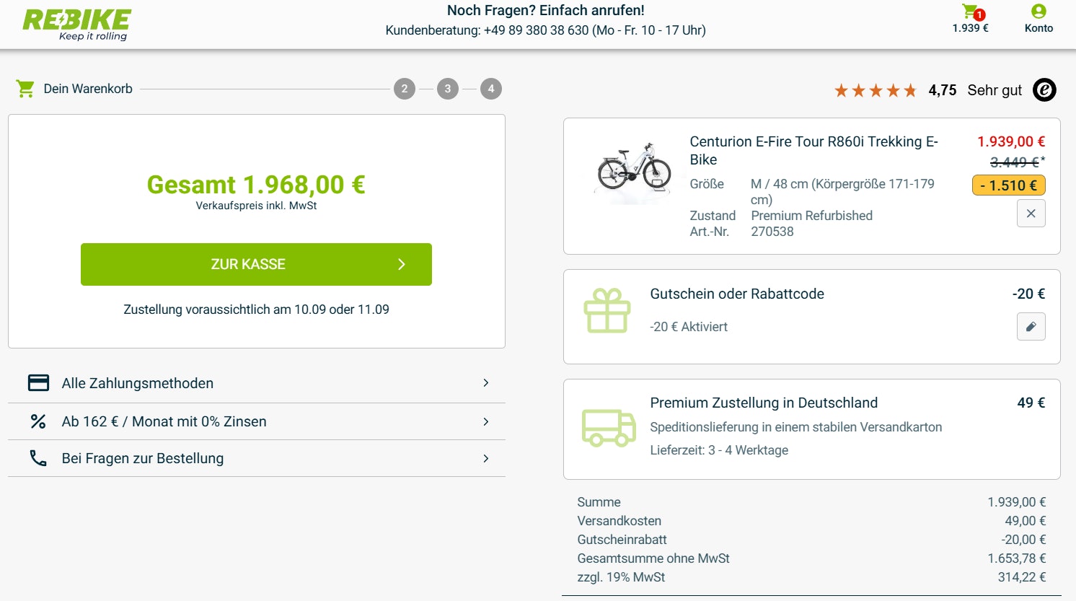Select the green Warenkorb cart icon

click(25, 88)
